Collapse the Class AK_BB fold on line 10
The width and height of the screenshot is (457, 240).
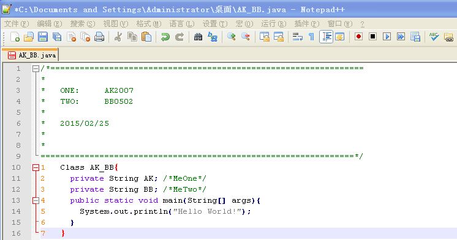36,168
